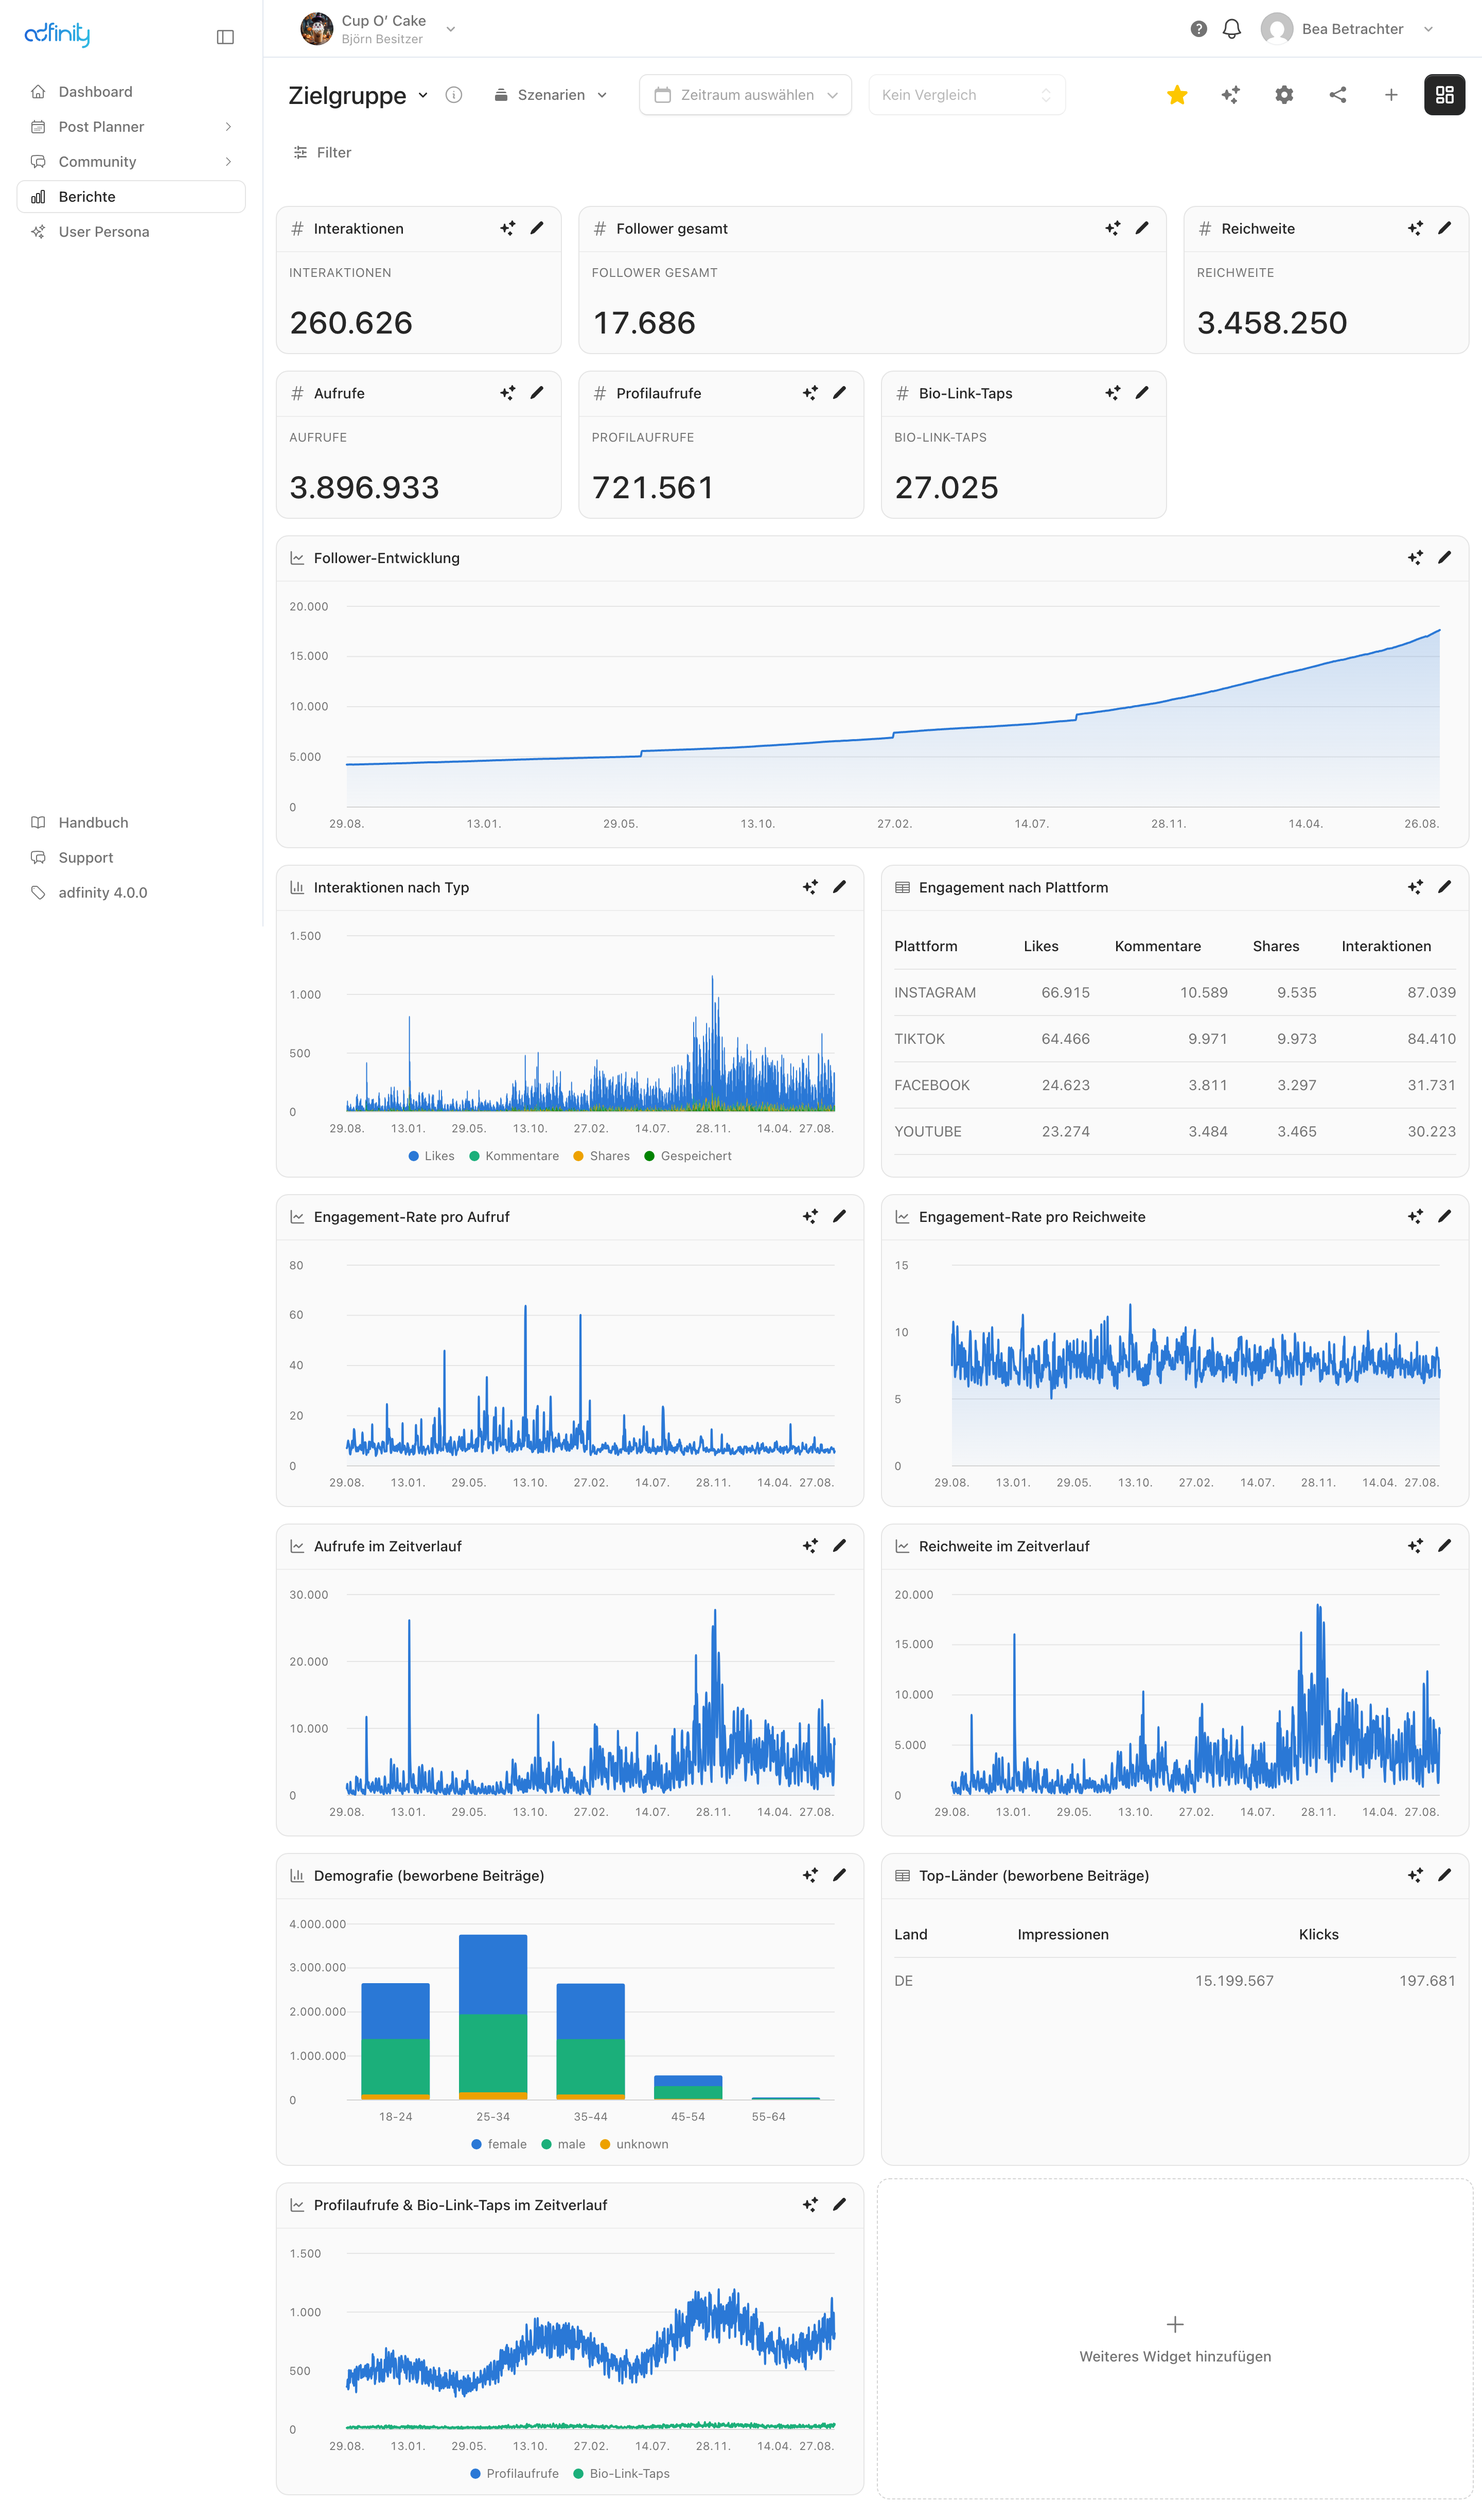This screenshot has height=2520, width=1482.
Task: Select Berichte in sidebar
Action: click(131, 197)
